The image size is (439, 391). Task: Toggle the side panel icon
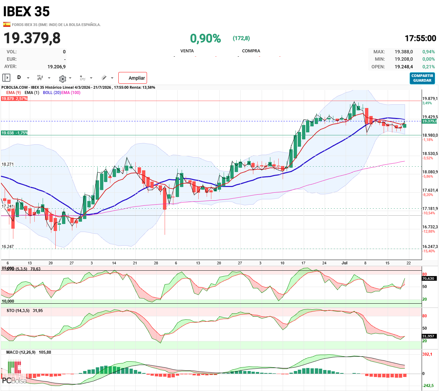[x=6, y=78]
